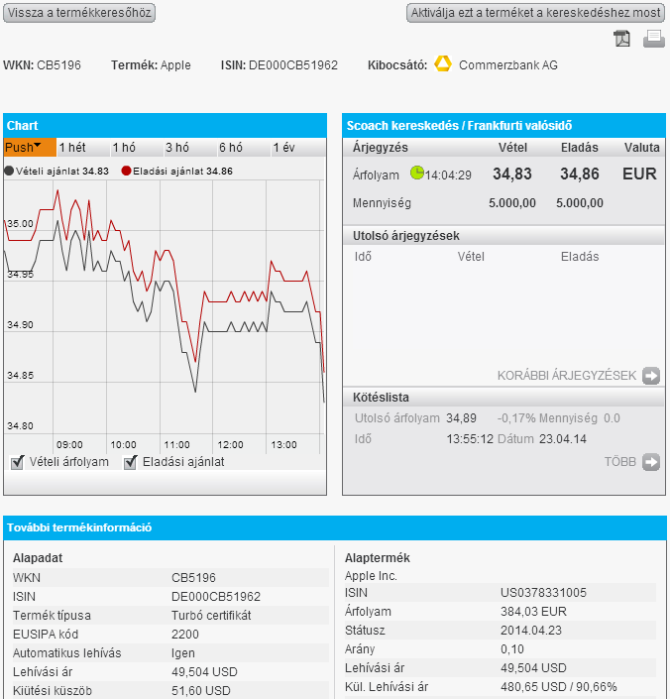
Task: Click the Utolsó árfolyam value 34,89
Action: click(x=461, y=418)
